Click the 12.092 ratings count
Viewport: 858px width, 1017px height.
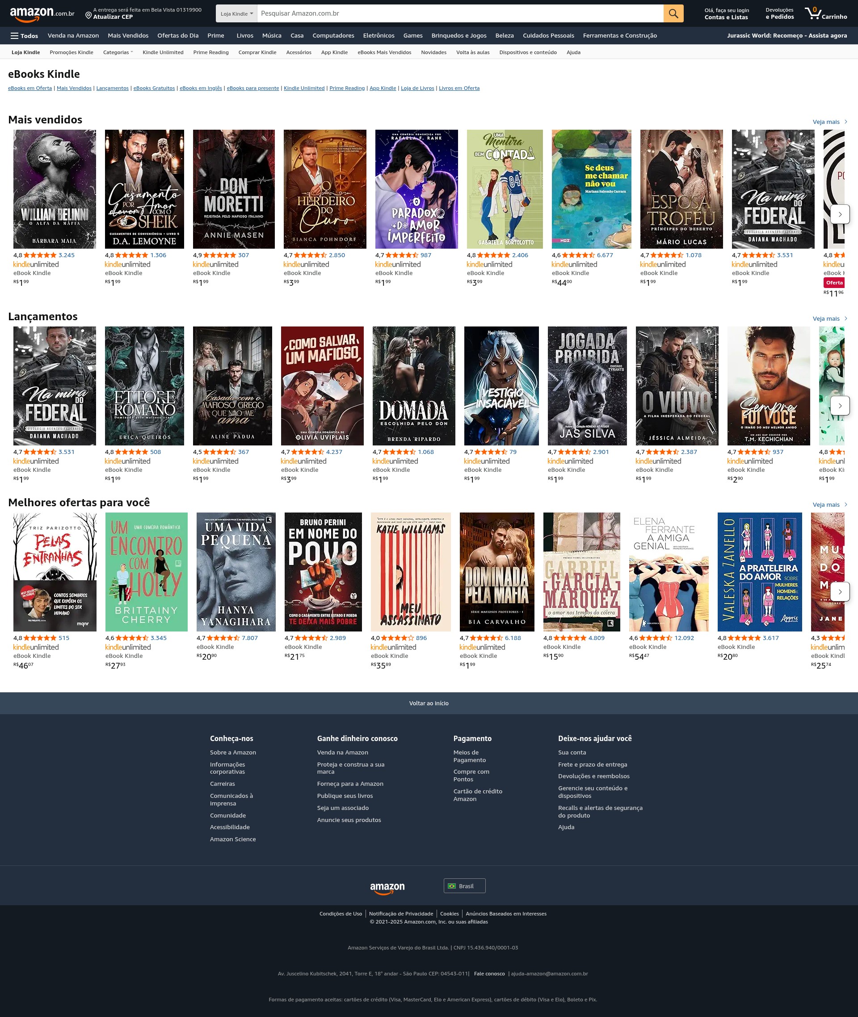pos(684,638)
